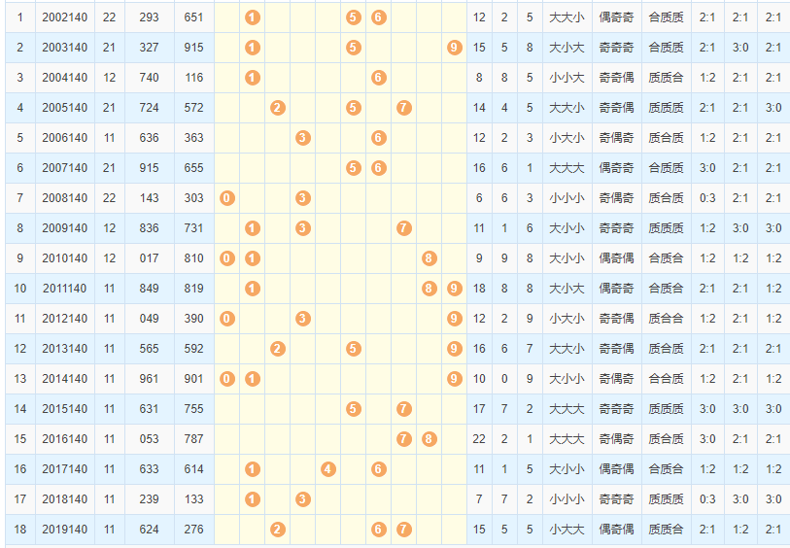
Task: Click 小小小 cell in row 7
Action: coord(567,198)
